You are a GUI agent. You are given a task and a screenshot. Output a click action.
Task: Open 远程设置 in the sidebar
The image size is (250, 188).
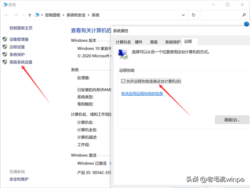(x=17, y=47)
